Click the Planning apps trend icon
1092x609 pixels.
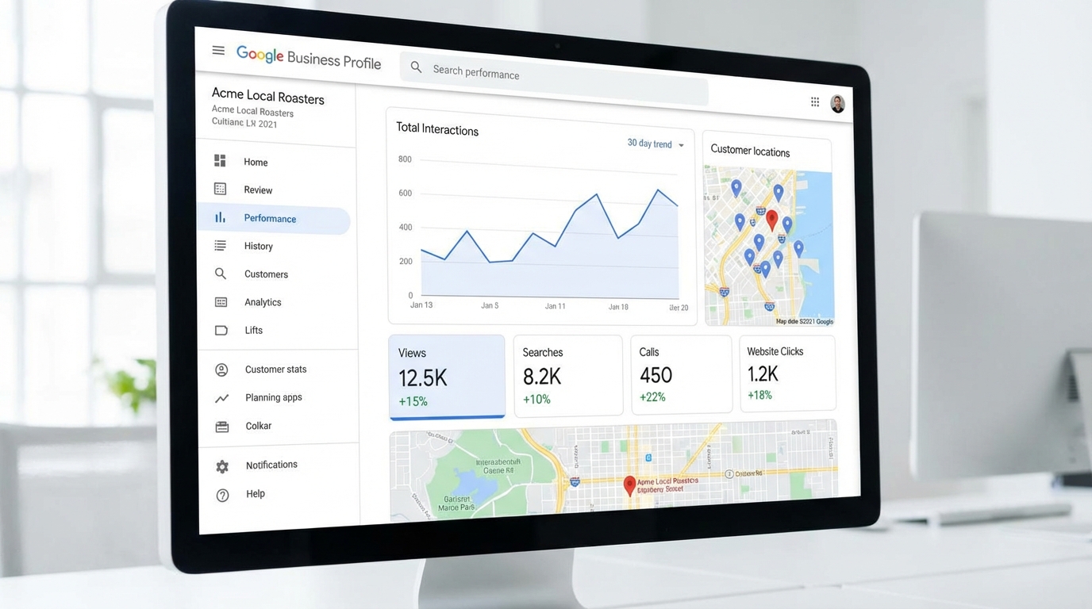click(x=221, y=398)
